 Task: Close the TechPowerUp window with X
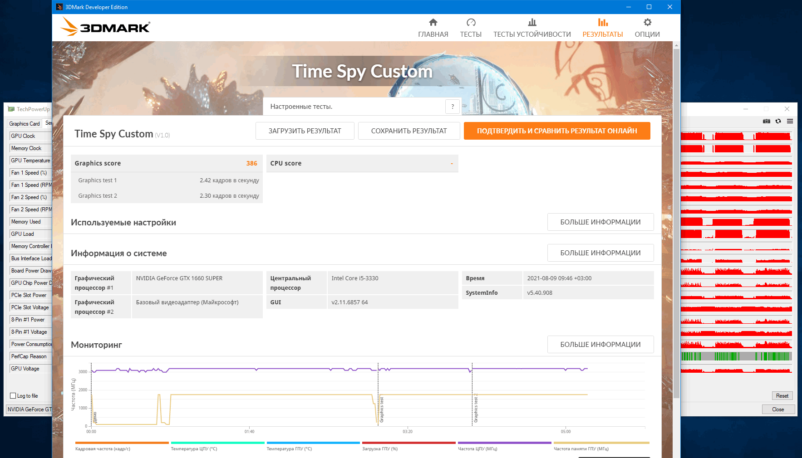(x=787, y=109)
